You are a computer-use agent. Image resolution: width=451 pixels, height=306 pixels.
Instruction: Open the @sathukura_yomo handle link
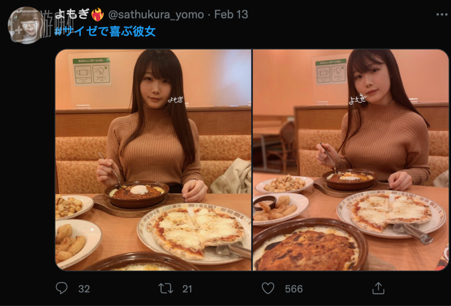tap(156, 14)
